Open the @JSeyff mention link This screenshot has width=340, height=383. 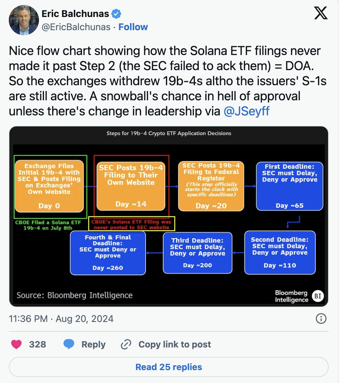pyautogui.click(x=247, y=111)
